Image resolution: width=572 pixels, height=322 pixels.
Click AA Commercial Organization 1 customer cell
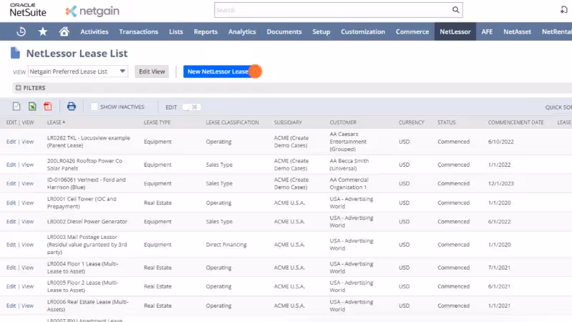click(x=349, y=183)
